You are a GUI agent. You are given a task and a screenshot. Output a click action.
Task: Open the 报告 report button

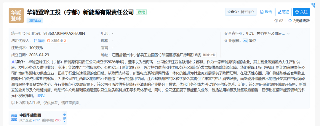tap(266, 12)
